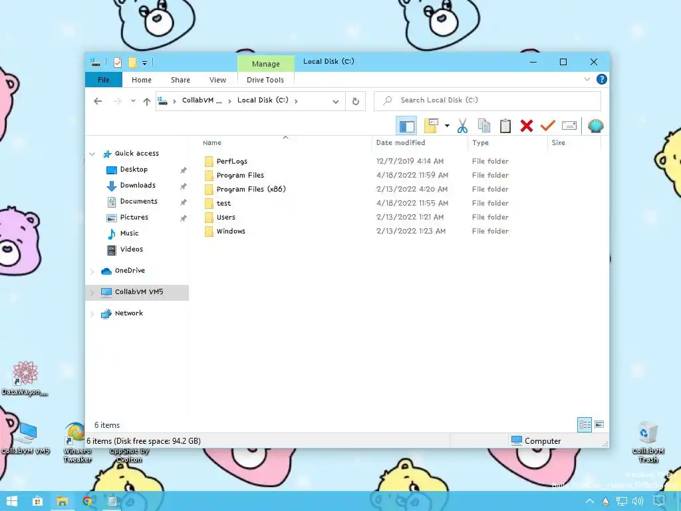
Task: Click the Copy toolbar icon
Action: pyautogui.click(x=484, y=126)
